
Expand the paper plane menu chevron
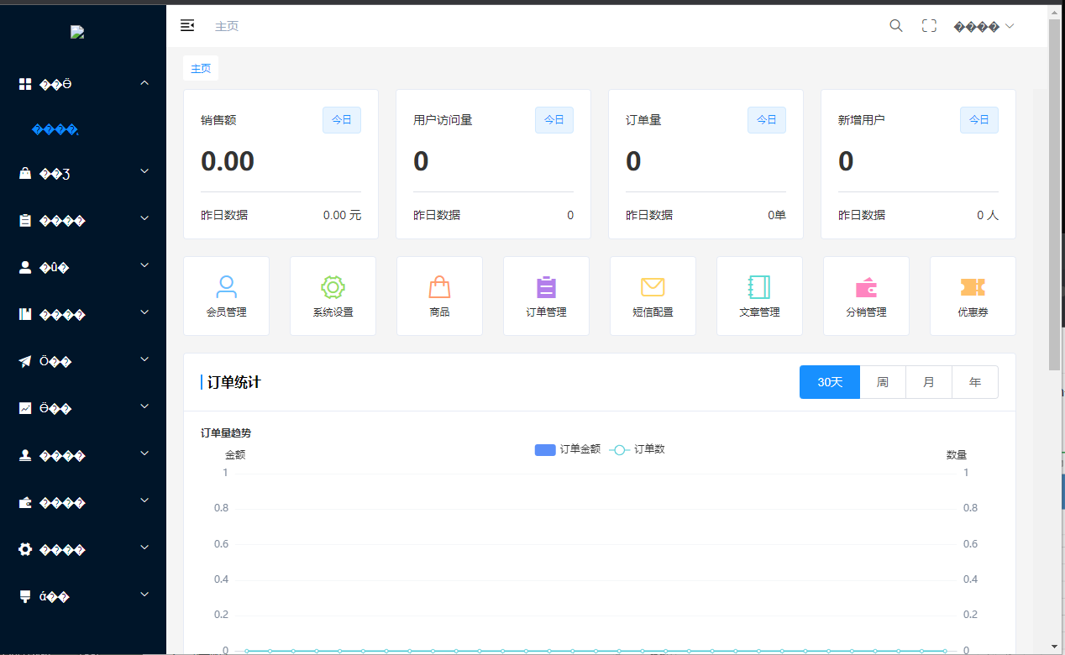(x=144, y=359)
